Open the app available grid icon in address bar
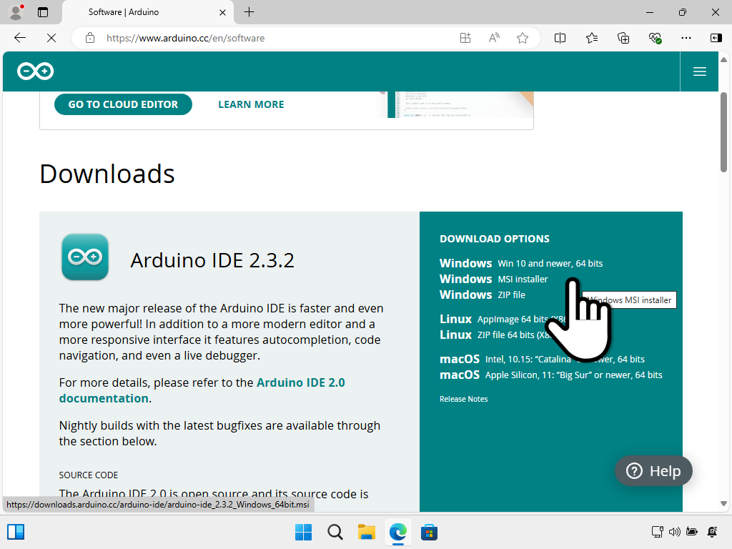The height and width of the screenshot is (549, 732). 465,38
